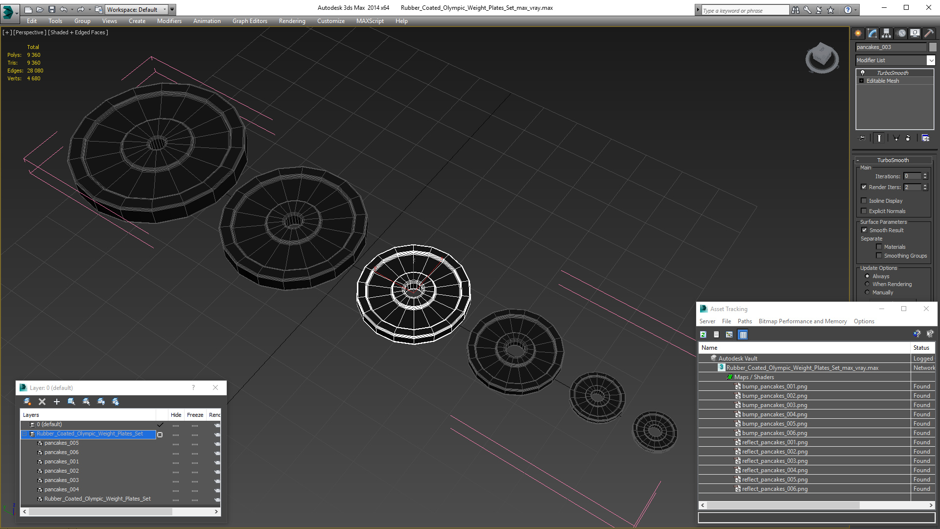Open dropdown arrow beside the help icon

coord(856,10)
